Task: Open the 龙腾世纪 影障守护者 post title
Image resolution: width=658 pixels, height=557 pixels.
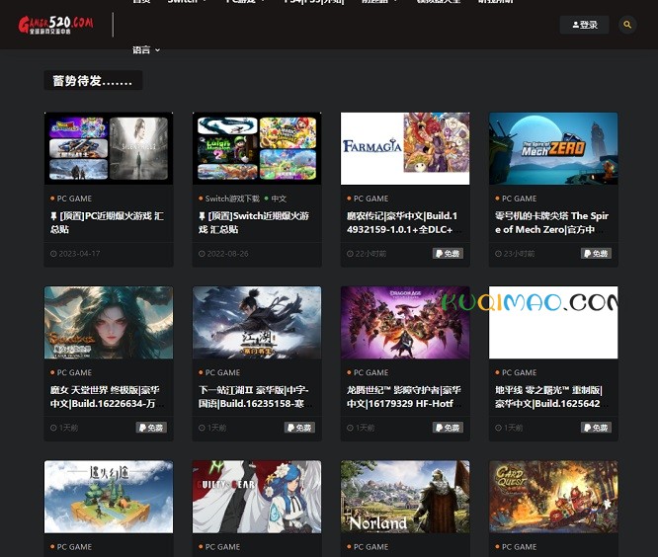Action: coord(404,397)
